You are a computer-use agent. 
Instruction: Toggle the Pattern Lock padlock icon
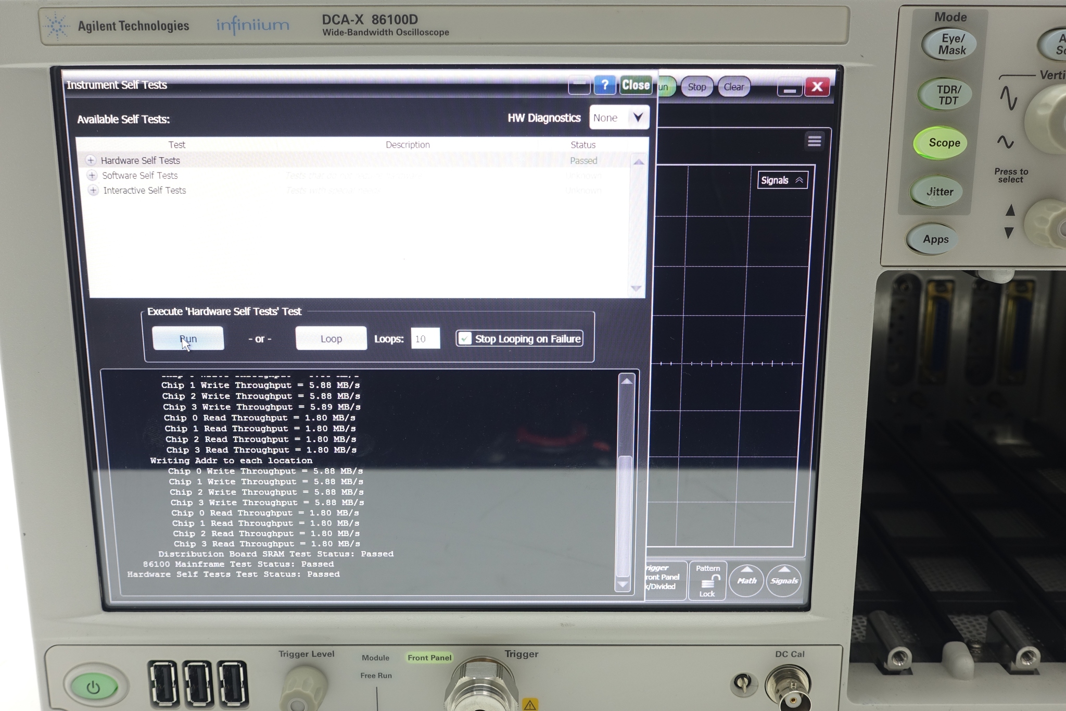tap(708, 581)
